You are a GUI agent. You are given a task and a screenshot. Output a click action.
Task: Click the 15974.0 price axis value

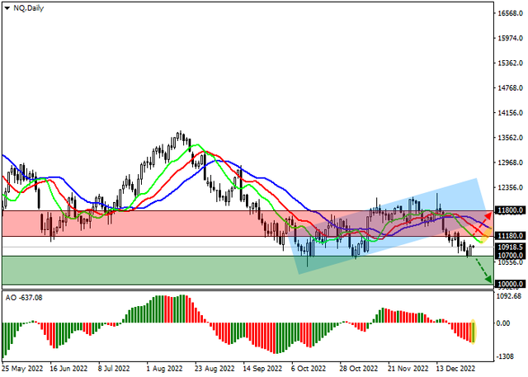coord(510,38)
